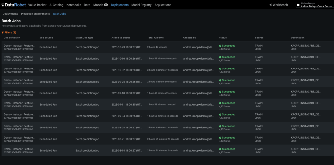Image resolution: width=334 pixels, height=165 pixels.
Task: Click KROPP_INSTACART destination in 2023-08-21 row
Action: pyautogui.click(x=306, y=138)
